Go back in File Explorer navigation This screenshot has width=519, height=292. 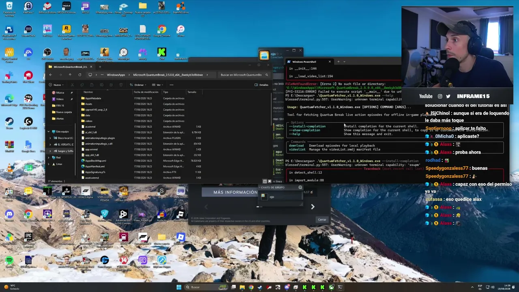(x=51, y=75)
